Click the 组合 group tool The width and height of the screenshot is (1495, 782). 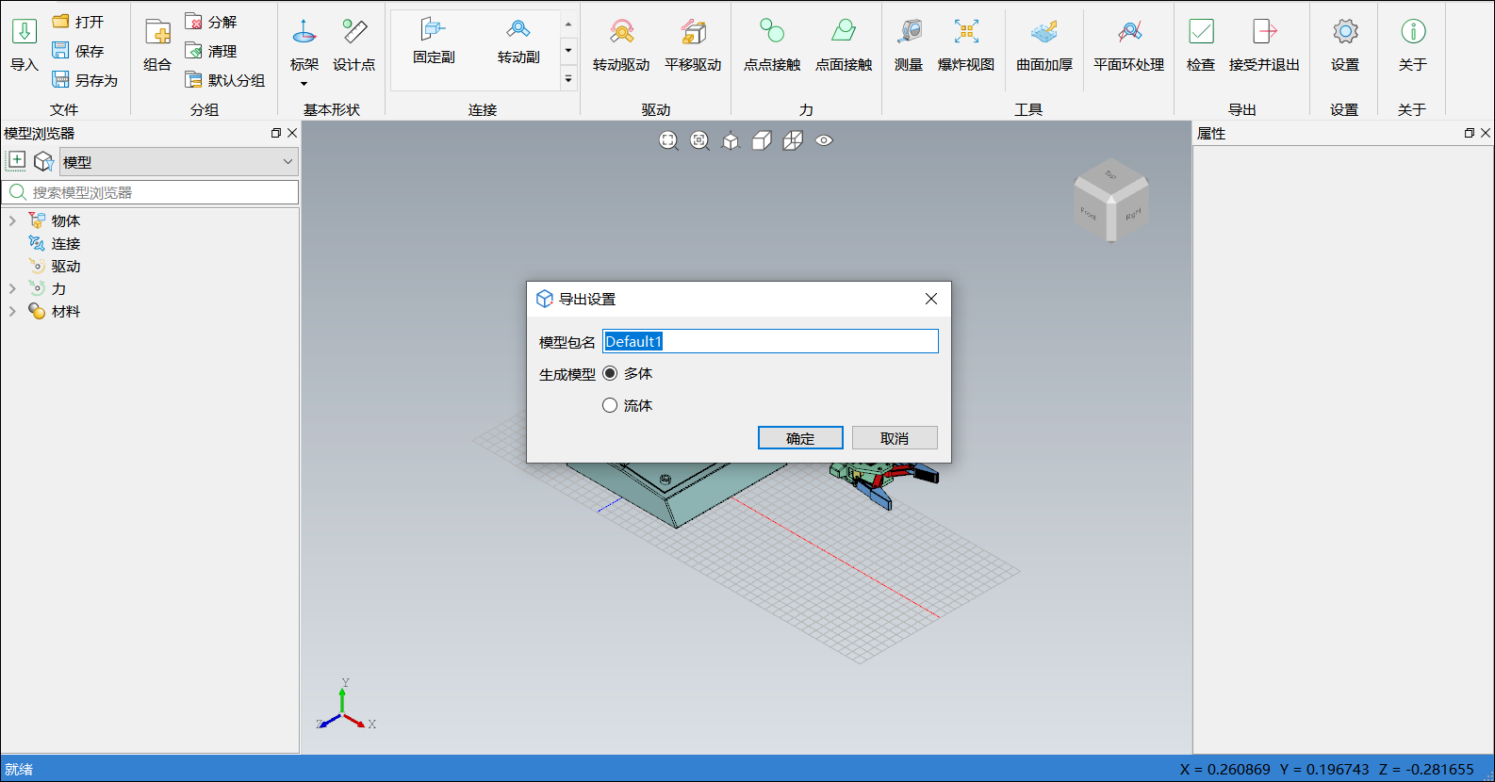157,44
